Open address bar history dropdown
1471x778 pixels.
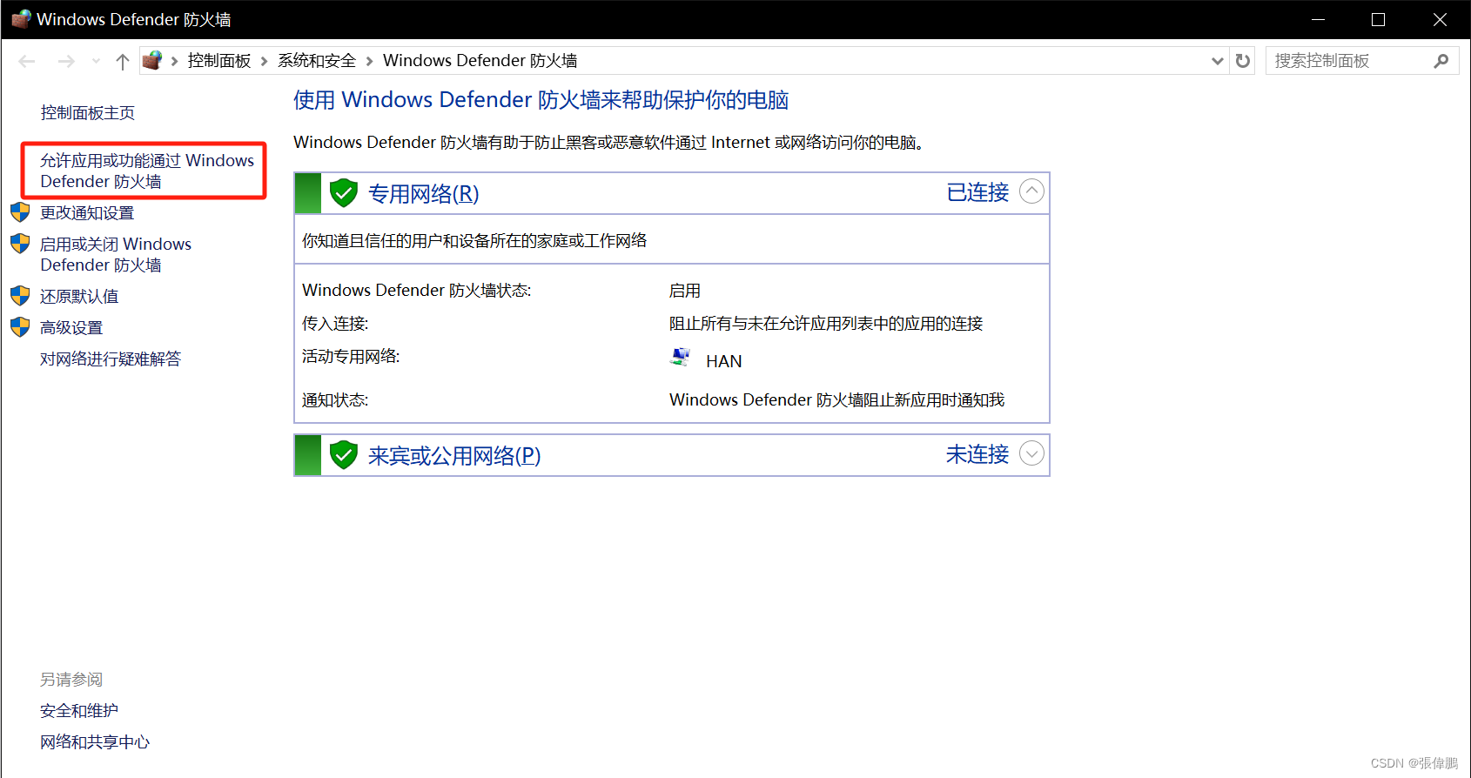tap(1217, 61)
